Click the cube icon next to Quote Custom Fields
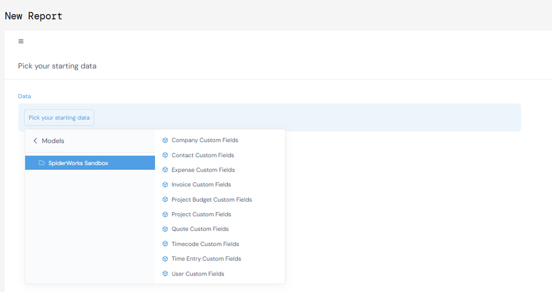552x292 pixels. pyautogui.click(x=165, y=229)
